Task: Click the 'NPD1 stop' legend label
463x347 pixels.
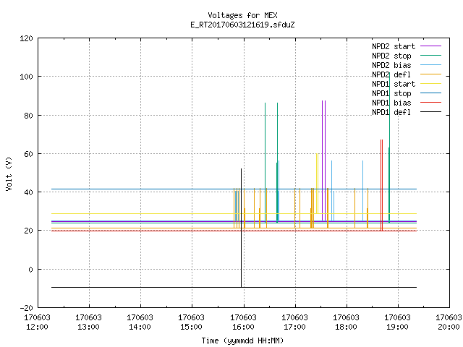Action: [391, 93]
